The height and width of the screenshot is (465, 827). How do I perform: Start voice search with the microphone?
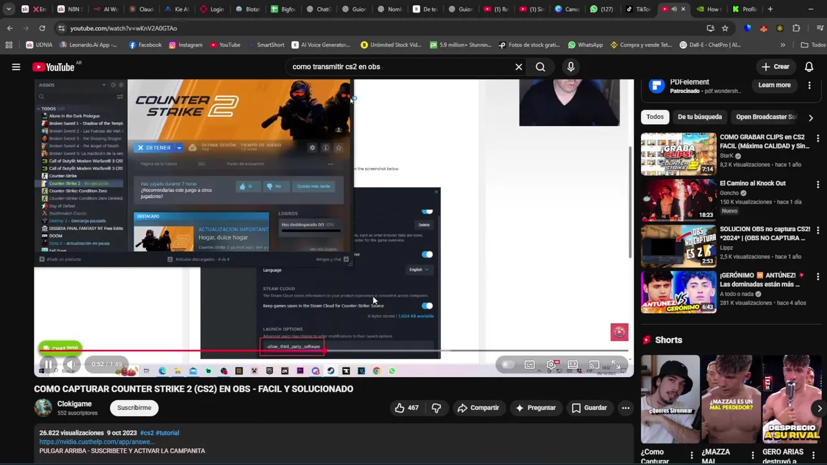tap(571, 67)
